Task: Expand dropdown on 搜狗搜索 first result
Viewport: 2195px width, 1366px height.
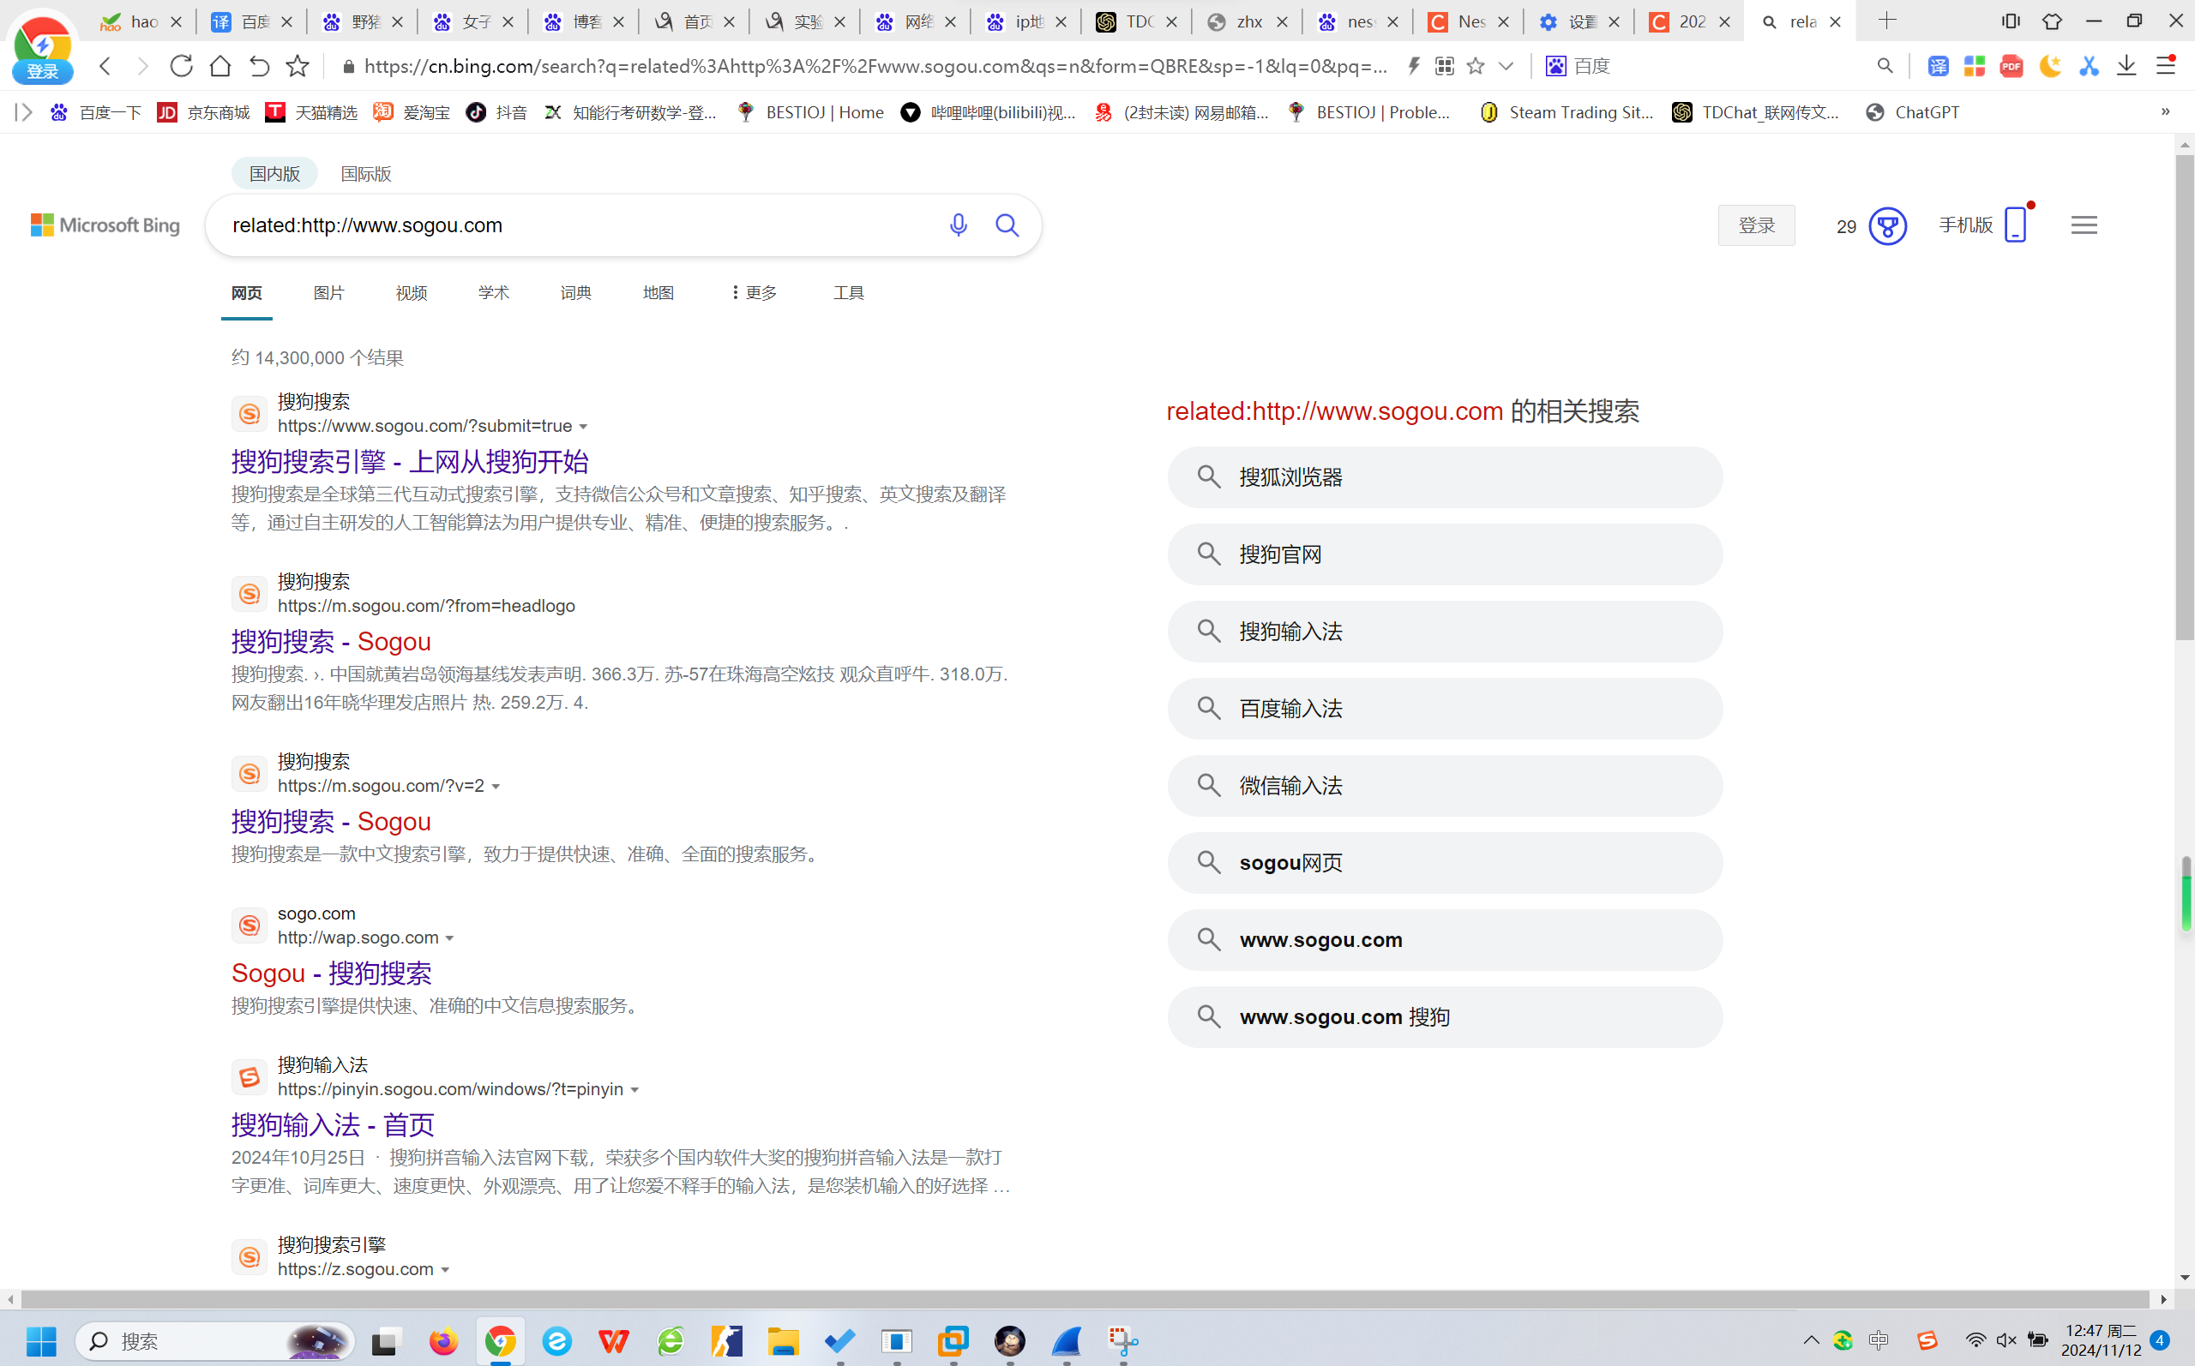Action: [x=582, y=425]
